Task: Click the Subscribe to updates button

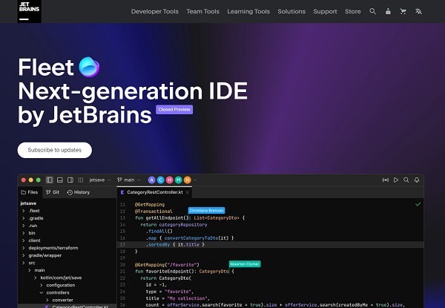Action: 55,150
